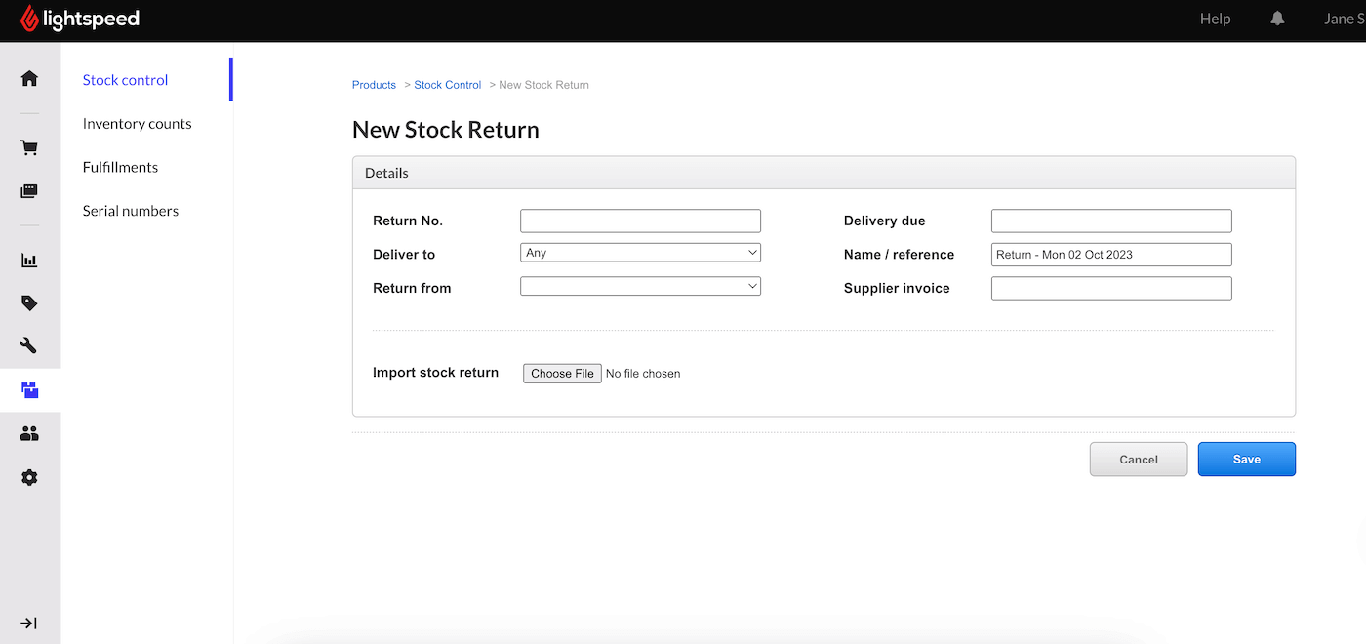This screenshot has width=1366, height=644.
Task: Open the Customers people icon
Action: tap(29, 434)
